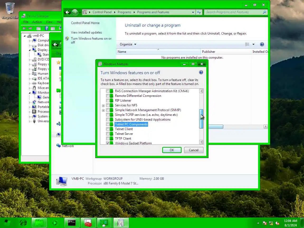Toggle Simple Network Management Protocol checkbox

tap(108, 110)
